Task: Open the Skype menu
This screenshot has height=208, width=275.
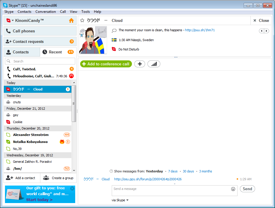Action: pyautogui.click(x=9, y=12)
